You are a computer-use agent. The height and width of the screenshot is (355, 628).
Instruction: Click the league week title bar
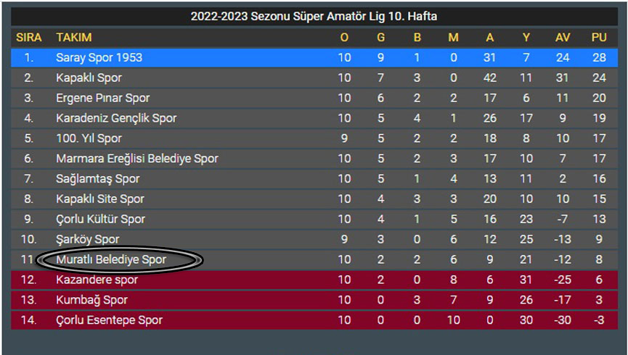click(314, 17)
